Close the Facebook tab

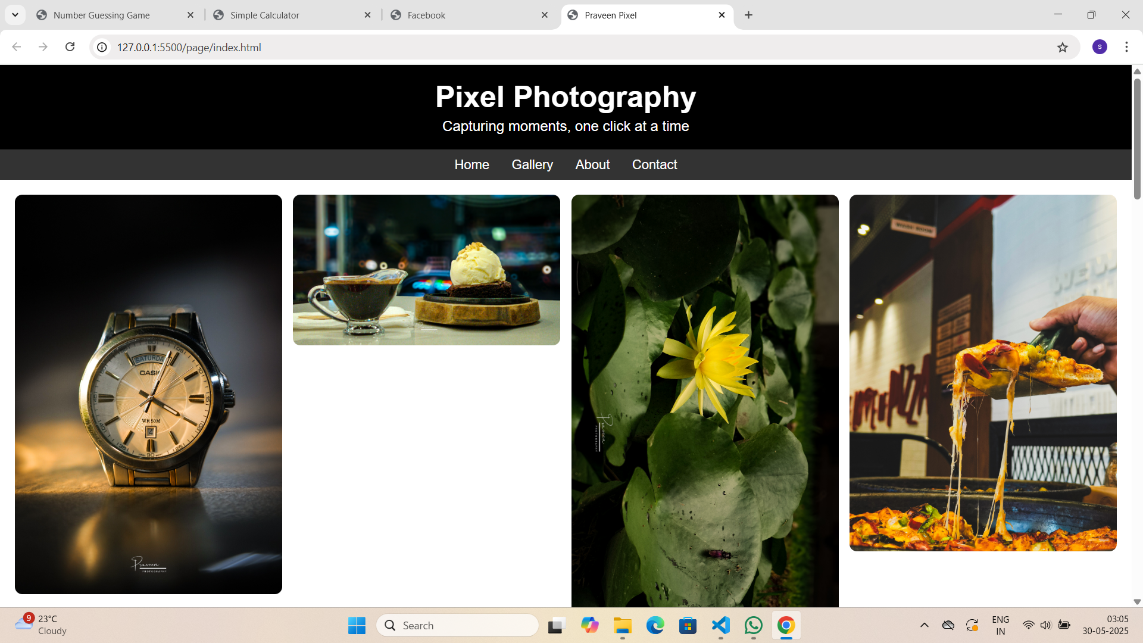[544, 15]
